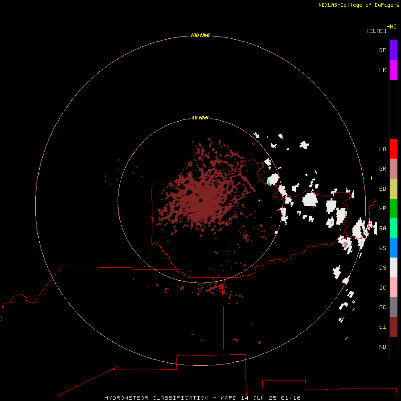Screen dimensions: 401x401
Task: Click the GC gray legend swatch
Action: (393, 307)
